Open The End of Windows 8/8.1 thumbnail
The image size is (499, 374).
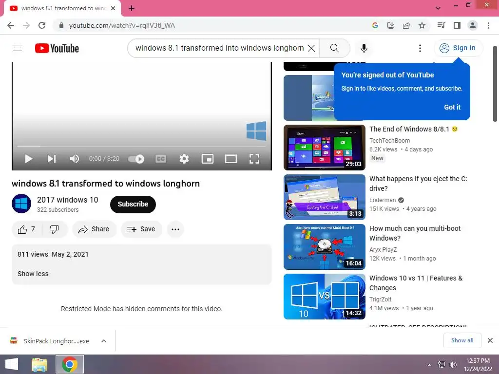pyautogui.click(x=324, y=148)
